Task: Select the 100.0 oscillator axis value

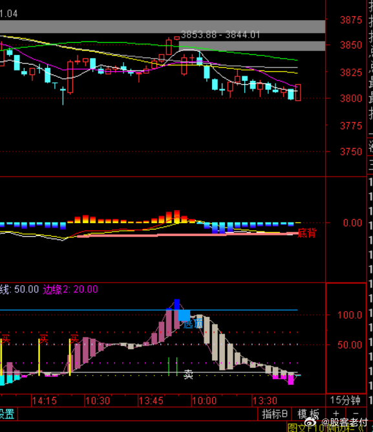Action: 350,315
